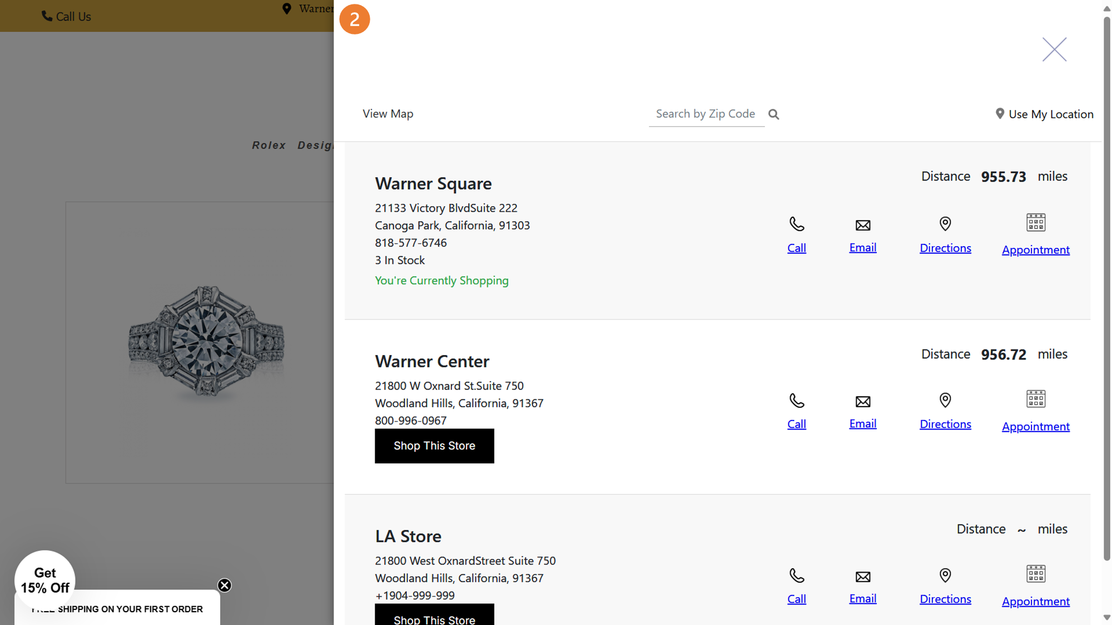The width and height of the screenshot is (1112, 625).
Task: Click the Get 15% Off badge
Action: (x=44, y=581)
